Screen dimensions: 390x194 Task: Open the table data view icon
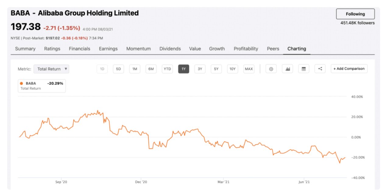303,69
